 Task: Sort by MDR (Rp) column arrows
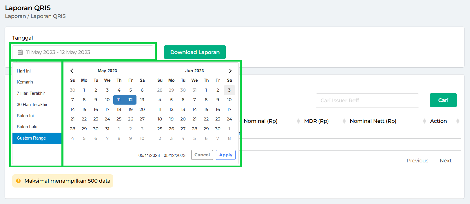[x=344, y=121]
